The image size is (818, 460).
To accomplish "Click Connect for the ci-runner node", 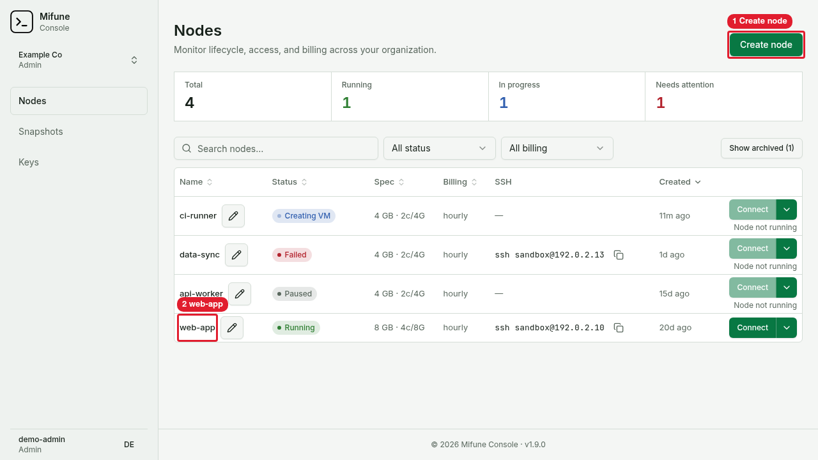I will coord(752,210).
